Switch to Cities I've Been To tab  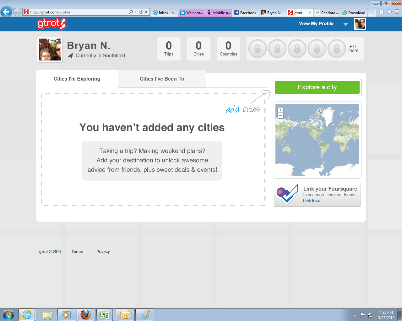point(162,79)
